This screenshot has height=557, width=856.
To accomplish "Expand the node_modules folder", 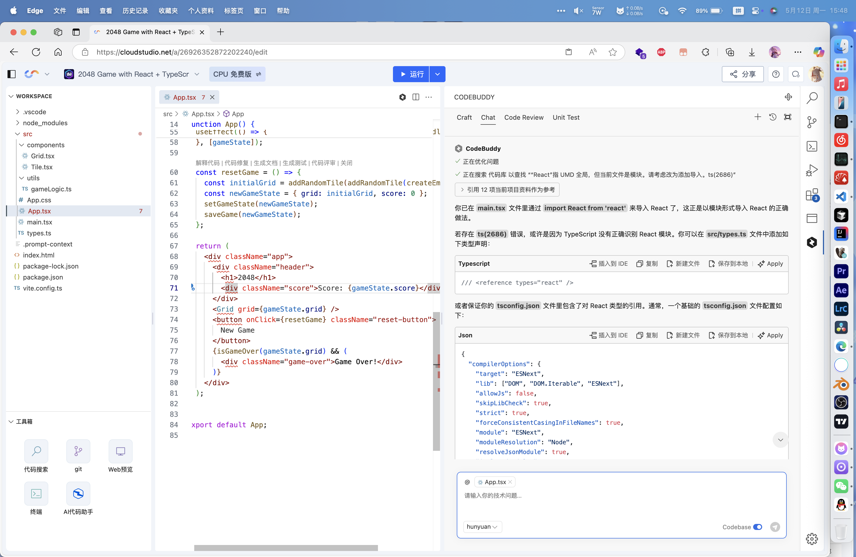I will tap(45, 123).
